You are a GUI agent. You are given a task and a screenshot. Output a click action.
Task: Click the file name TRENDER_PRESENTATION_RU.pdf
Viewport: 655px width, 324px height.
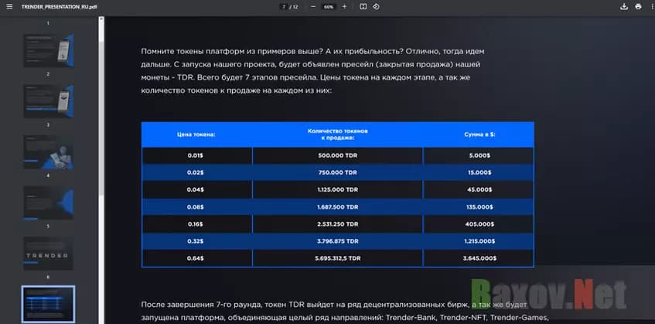pos(60,7)
